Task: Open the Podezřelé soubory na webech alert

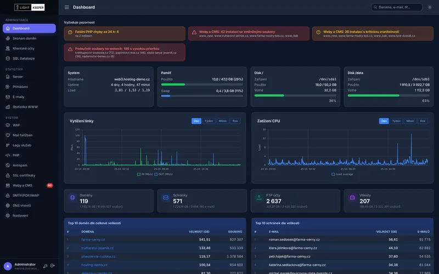Action: click(125, 52)
